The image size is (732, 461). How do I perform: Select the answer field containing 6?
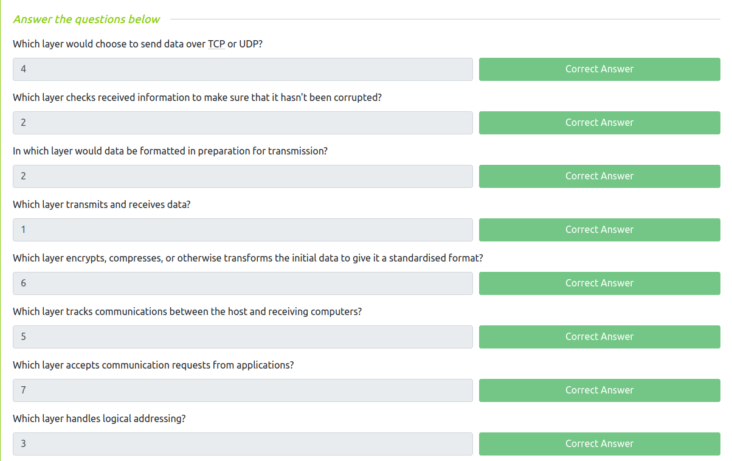(x=243, y=283)
